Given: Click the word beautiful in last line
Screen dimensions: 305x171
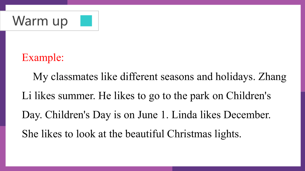Looking at the screenshot, I should click(x=145, y=134).
